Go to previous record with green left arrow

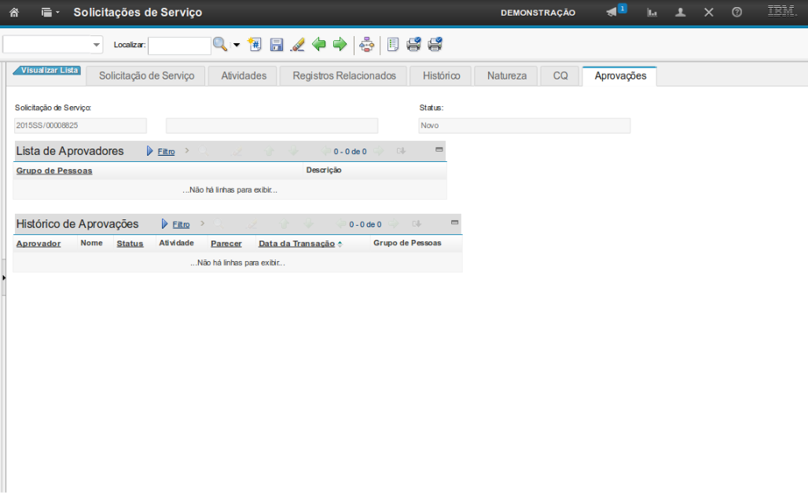coord(319,45)
